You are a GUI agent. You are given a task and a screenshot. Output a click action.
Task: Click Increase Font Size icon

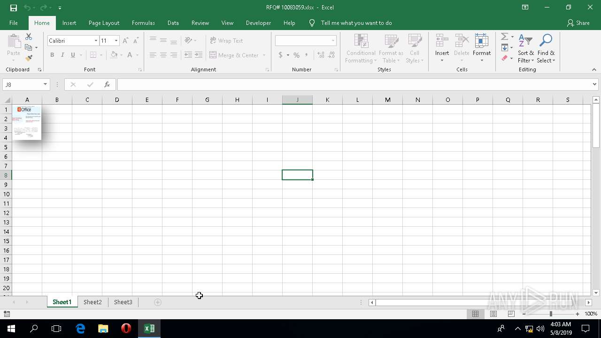[125, 41]
